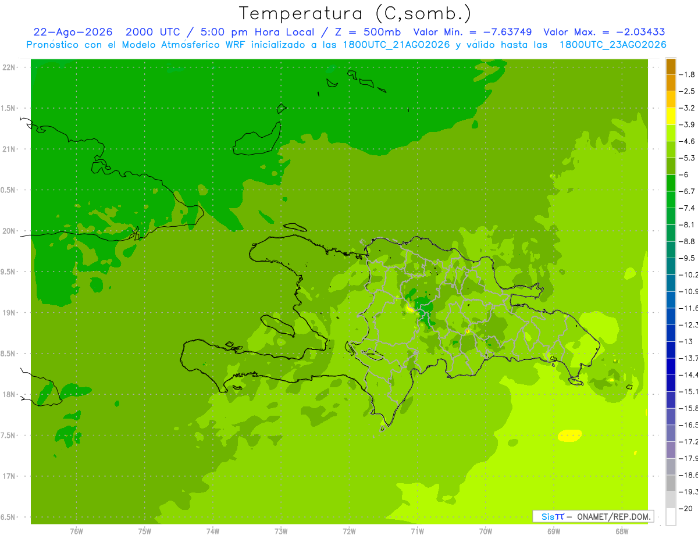Viewport: 698px width, 539px height.
Task: Click the green swatch between -6 and -6.7
Action: 671,183
